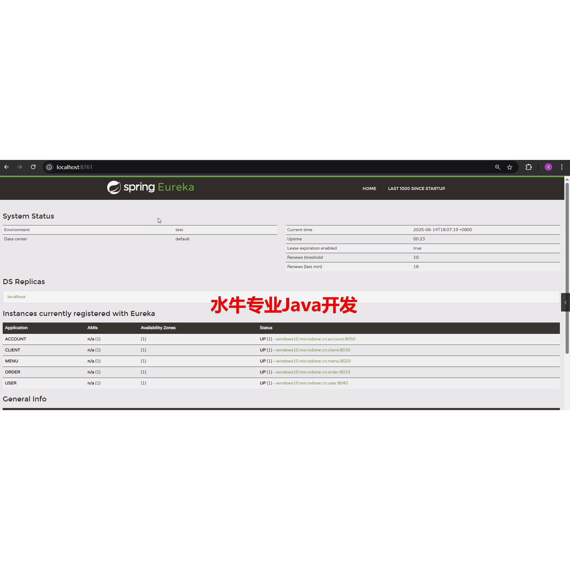Open the account:8050 instance link

315,339
